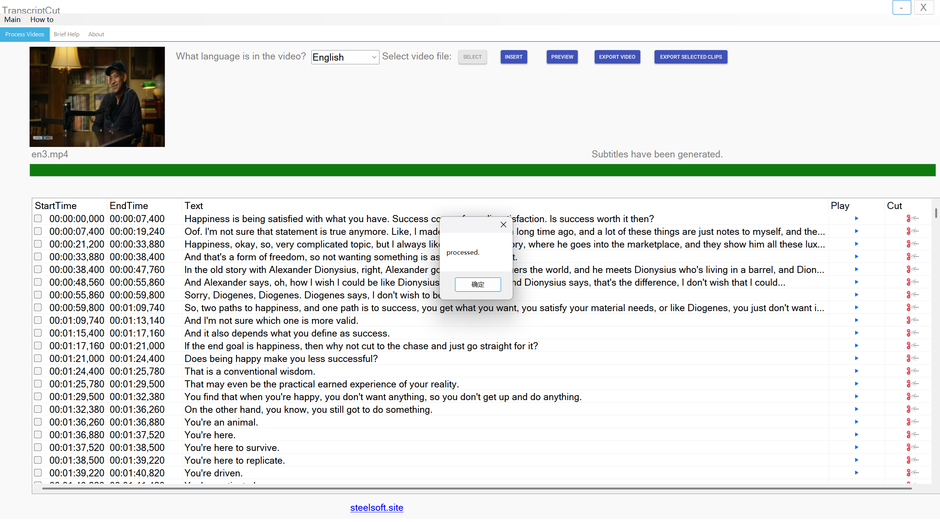This screenshot has width=940, height=522.
Task: Cut the 'And it also depends' clip
Action: (912, 333)
